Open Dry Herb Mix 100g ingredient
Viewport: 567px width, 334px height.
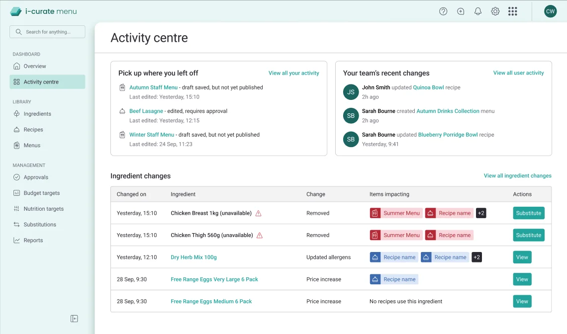(193, 257)
